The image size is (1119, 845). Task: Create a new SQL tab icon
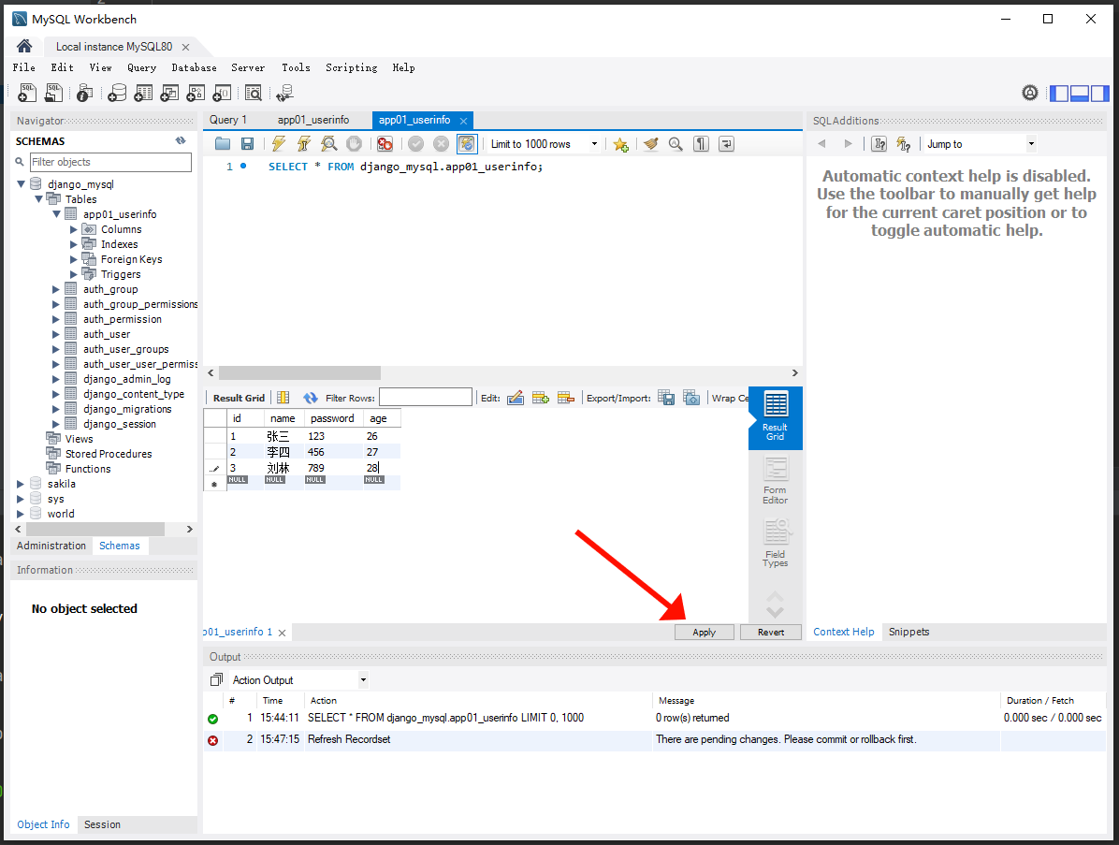26,93
